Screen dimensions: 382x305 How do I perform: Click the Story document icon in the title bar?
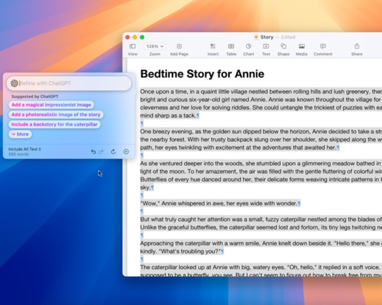point(256,37)
